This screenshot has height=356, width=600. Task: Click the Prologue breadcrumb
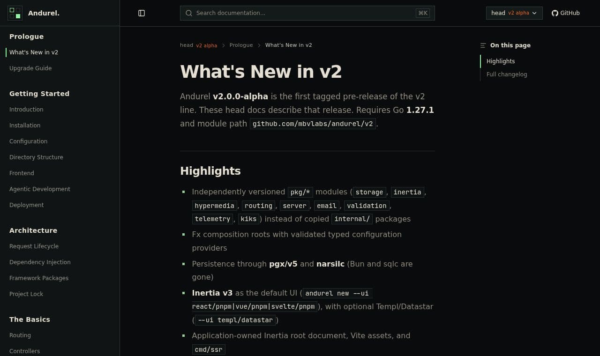click(241, 45)
